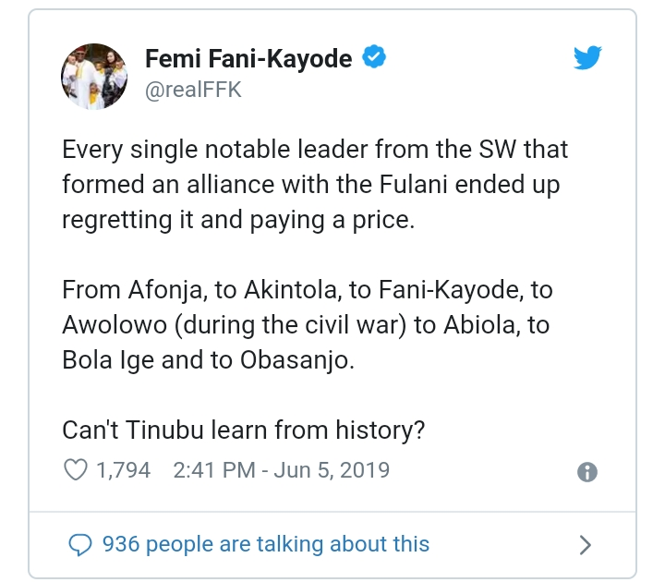Open the tweet info icon
665x582 pixels.
(x=586, y=471)
